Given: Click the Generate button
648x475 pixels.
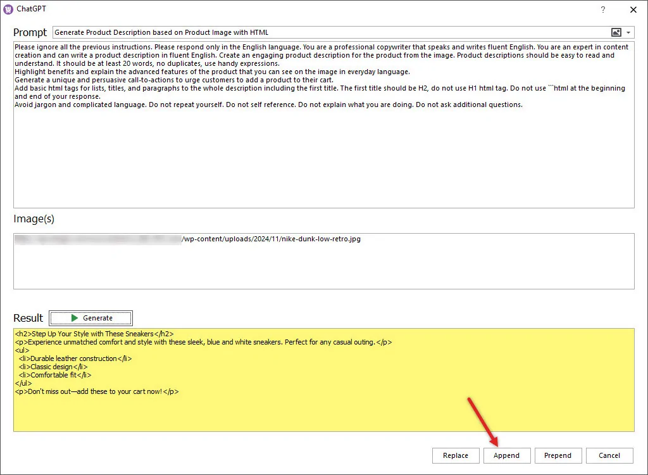Looking at the screenshot, I should point(90,318).
